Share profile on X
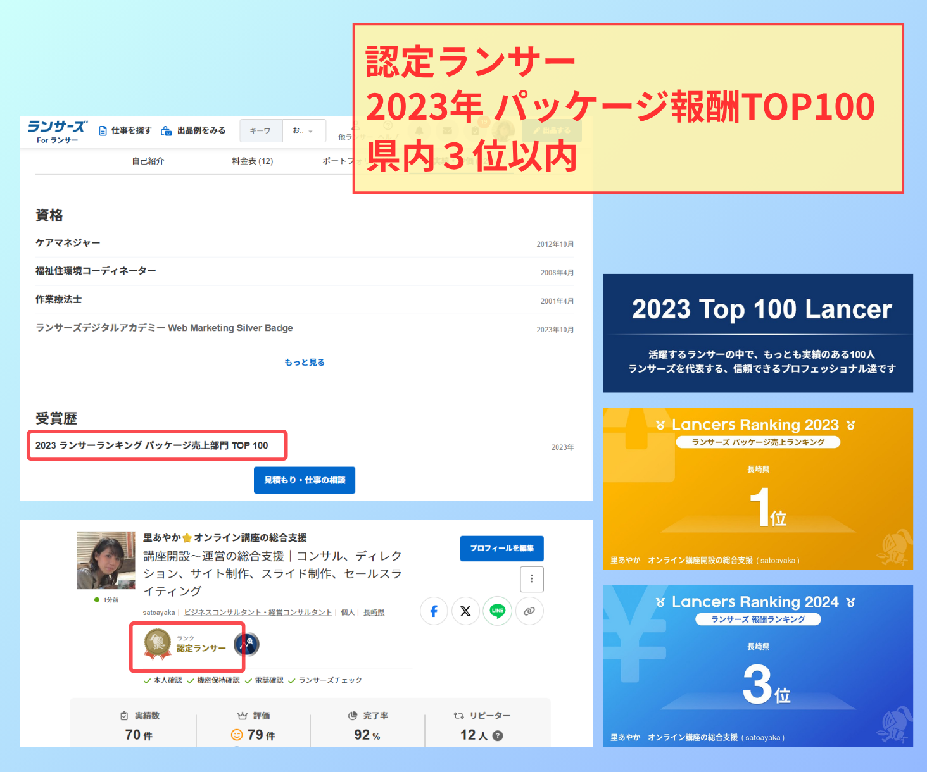This screenshot has width=927, height=772. (465, 611)
